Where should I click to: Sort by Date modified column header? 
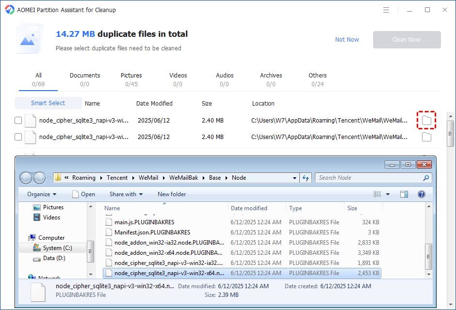point(257,208)
